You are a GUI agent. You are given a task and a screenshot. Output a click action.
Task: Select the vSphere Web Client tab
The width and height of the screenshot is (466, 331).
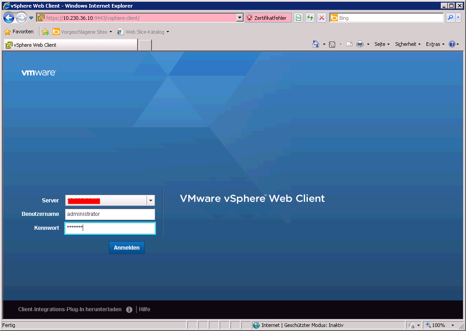point(71,45)
